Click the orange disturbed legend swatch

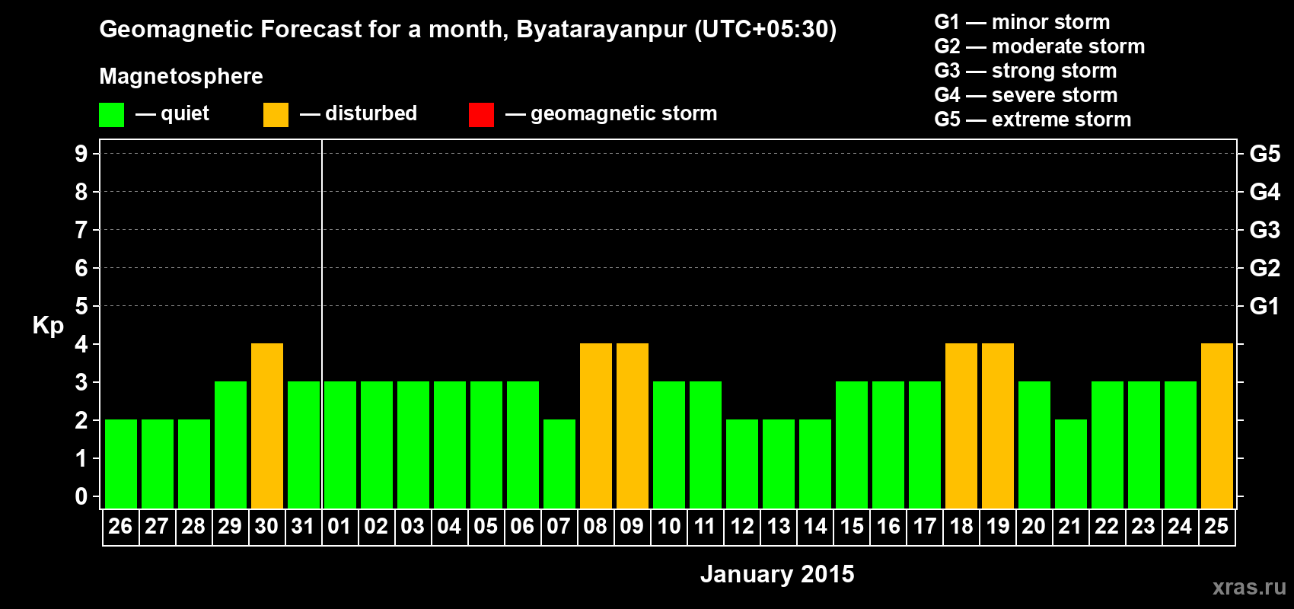(x=276, y=115)
